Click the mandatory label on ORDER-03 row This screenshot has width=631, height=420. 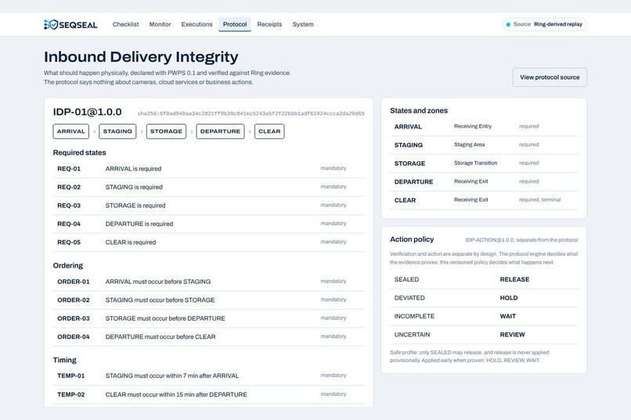click(334, 318)
